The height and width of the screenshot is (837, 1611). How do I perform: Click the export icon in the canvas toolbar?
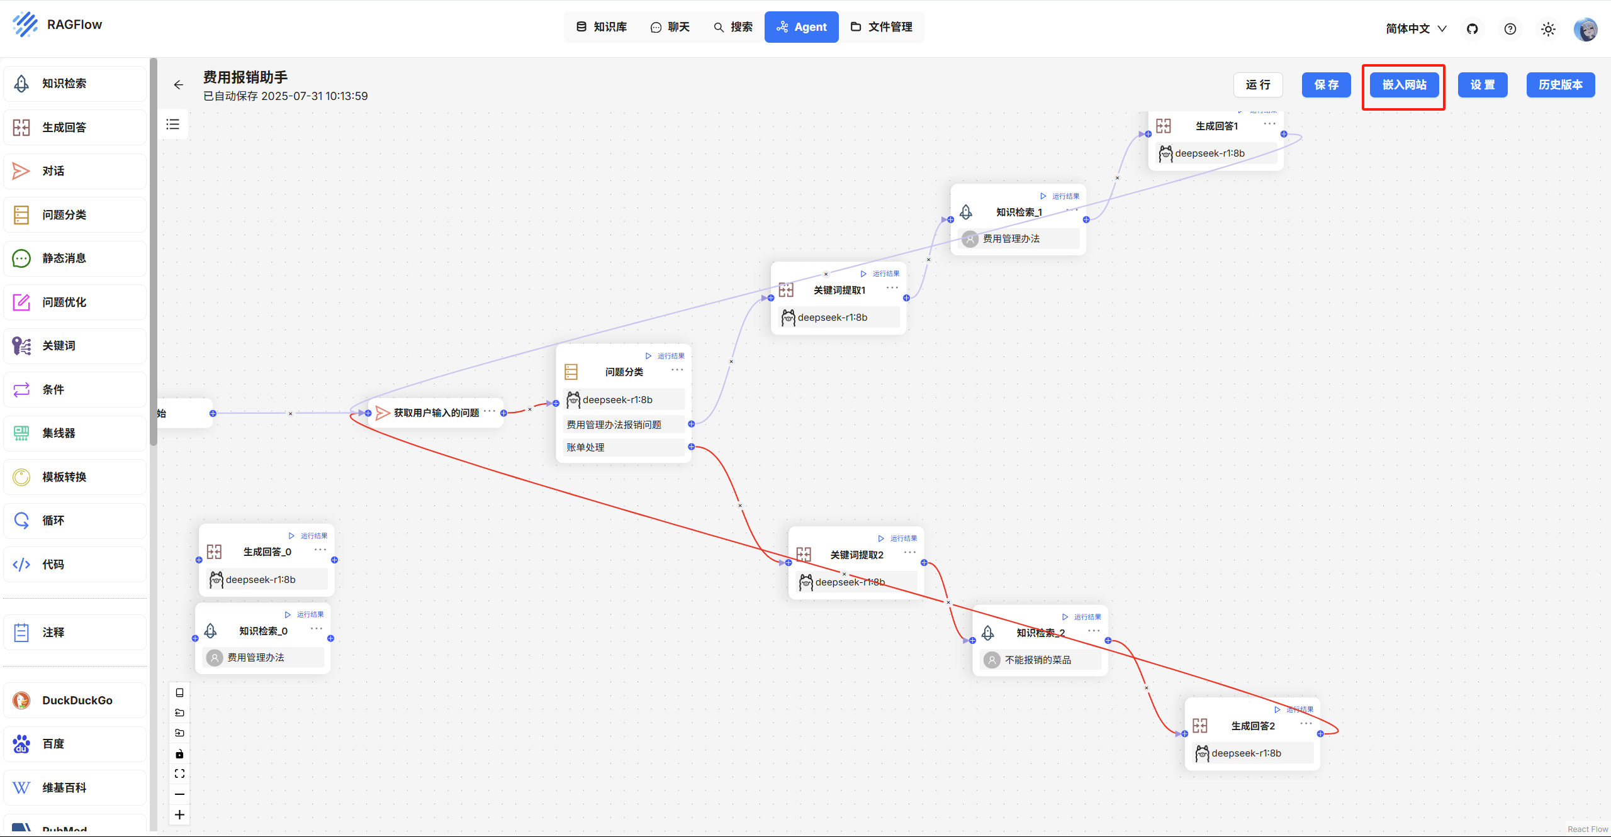(x=179, y=712)
